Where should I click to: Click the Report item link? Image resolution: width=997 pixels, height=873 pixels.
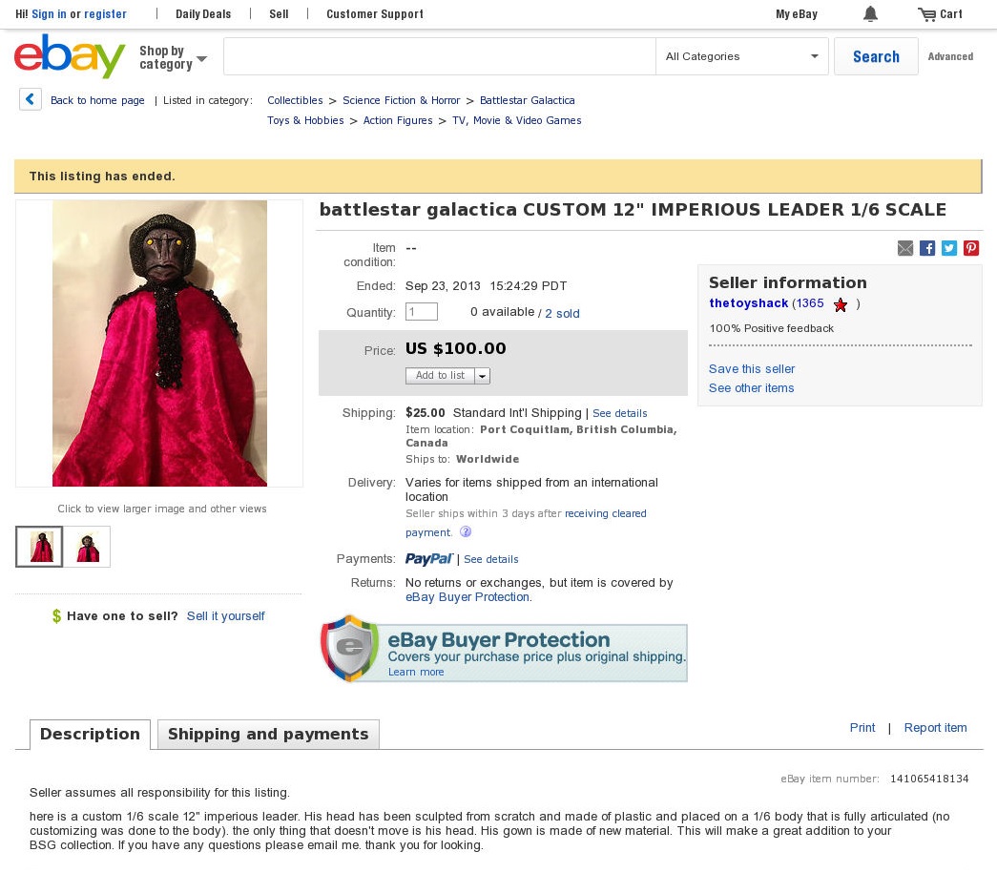pos(935,727)
